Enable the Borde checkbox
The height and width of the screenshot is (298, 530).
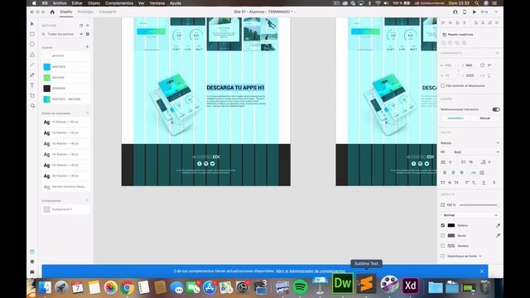tap(442, 235)
